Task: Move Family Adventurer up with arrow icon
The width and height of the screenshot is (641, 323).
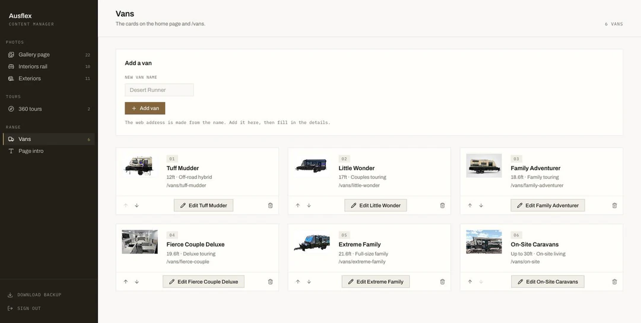Action: pyautogui.click(x=469, y=206)
